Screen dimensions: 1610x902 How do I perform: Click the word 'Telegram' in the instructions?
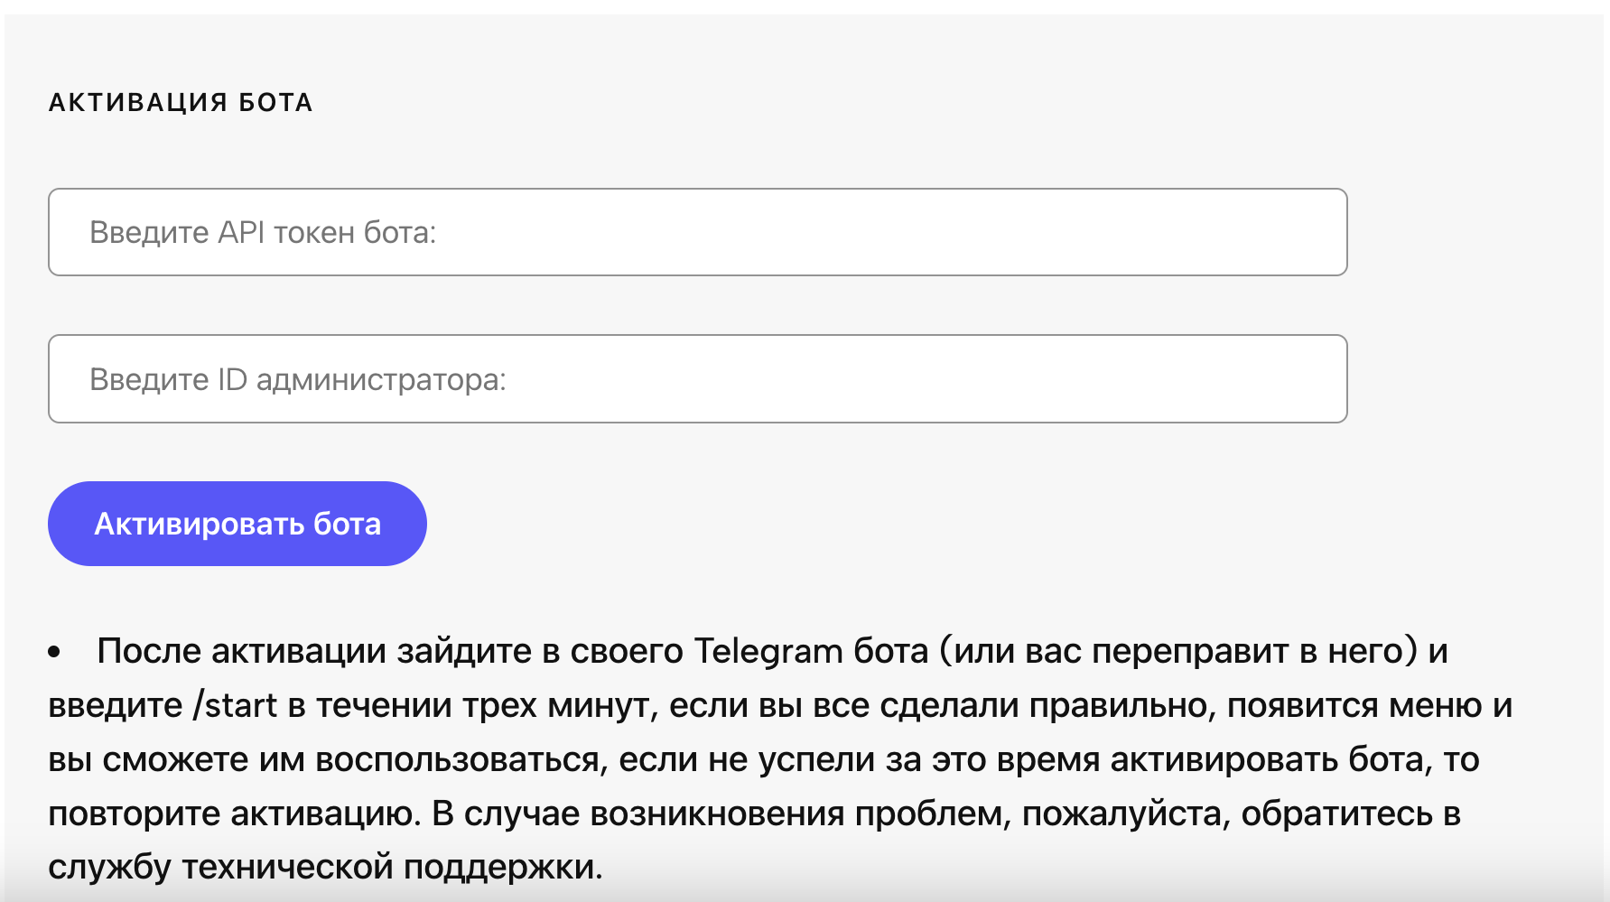point(768,651)
